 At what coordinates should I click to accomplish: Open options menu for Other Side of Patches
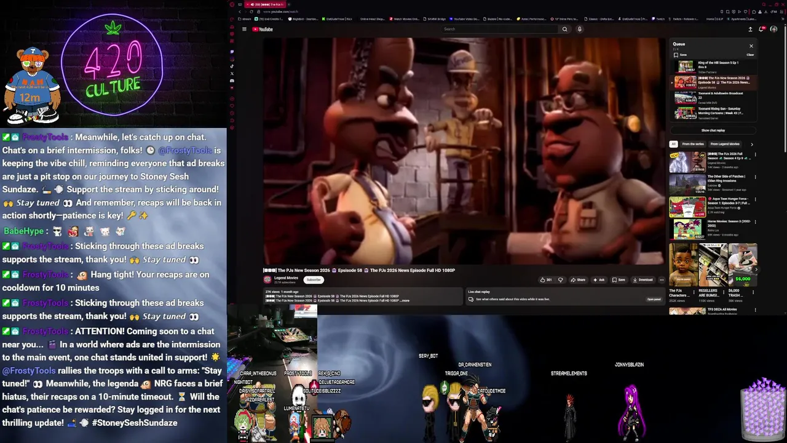pyautogui.click(x=755, y=177)
